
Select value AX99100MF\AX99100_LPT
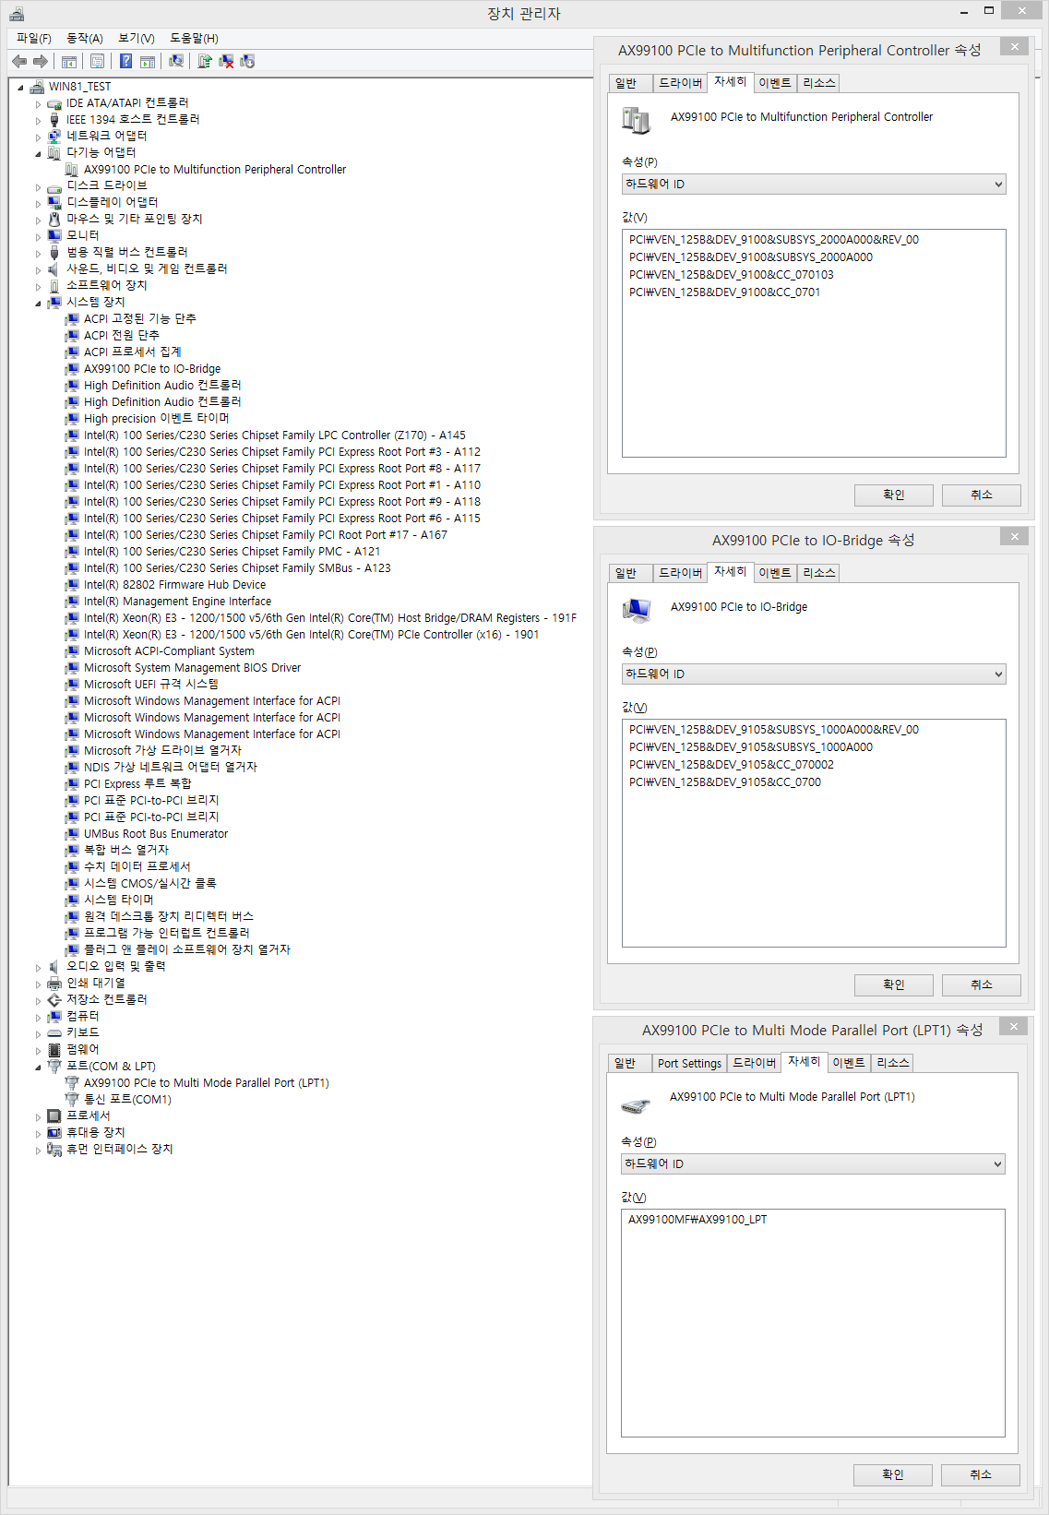[697, 1220]
